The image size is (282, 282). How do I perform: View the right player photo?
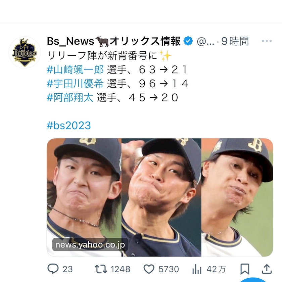(237, 197)
